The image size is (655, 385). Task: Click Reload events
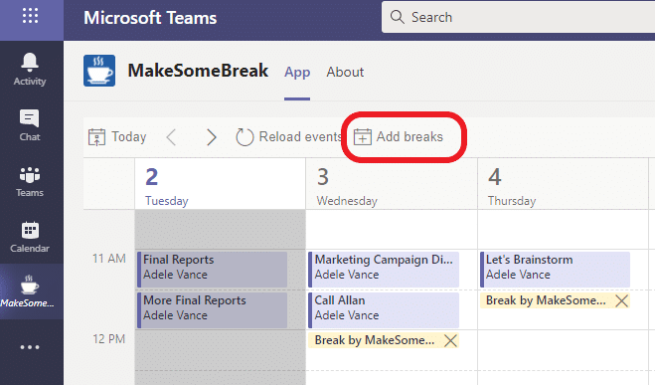coord(289,136)
